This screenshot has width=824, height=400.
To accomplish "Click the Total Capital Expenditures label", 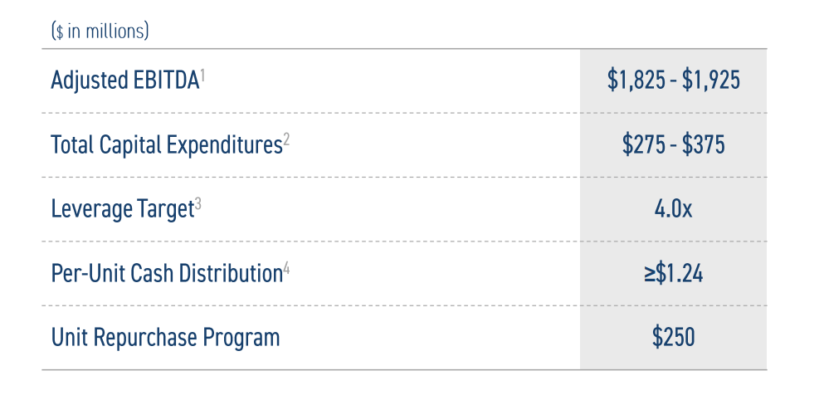I will point(167,144).
